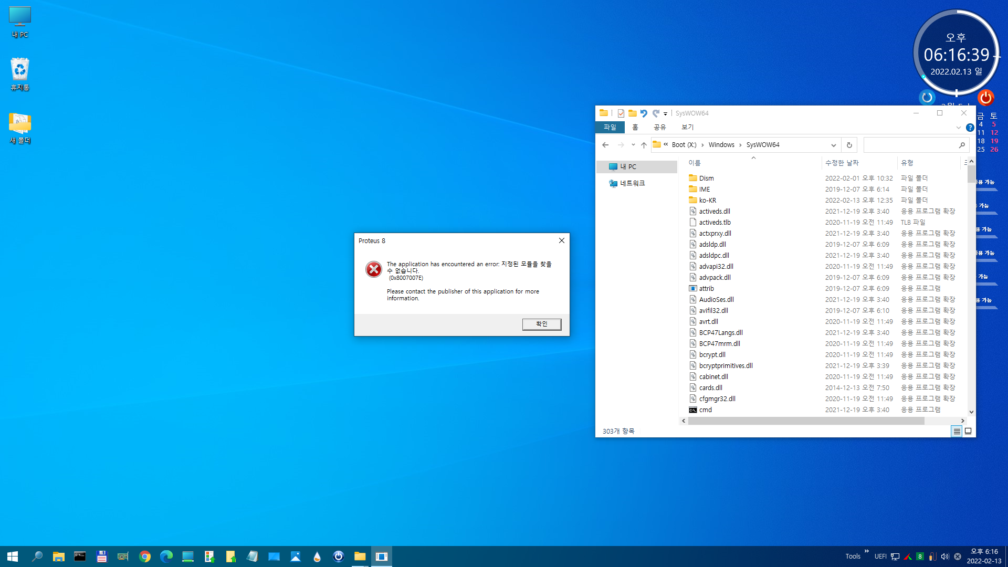Image resolution: width=1008 pixels, height=567 pixels.
Task: Open the Windows Start button
Action: pos(13,556)
